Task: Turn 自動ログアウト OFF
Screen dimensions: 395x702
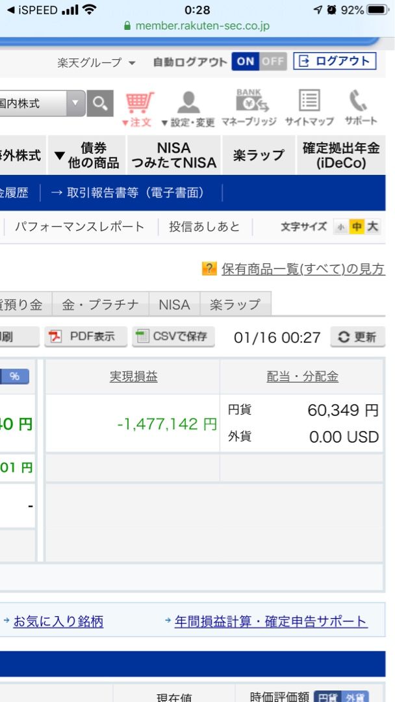Action: 273,62
